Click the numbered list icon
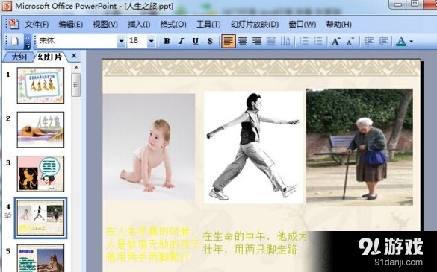The width and height of the screenshot is (437, 272). (x=304, y=41)
